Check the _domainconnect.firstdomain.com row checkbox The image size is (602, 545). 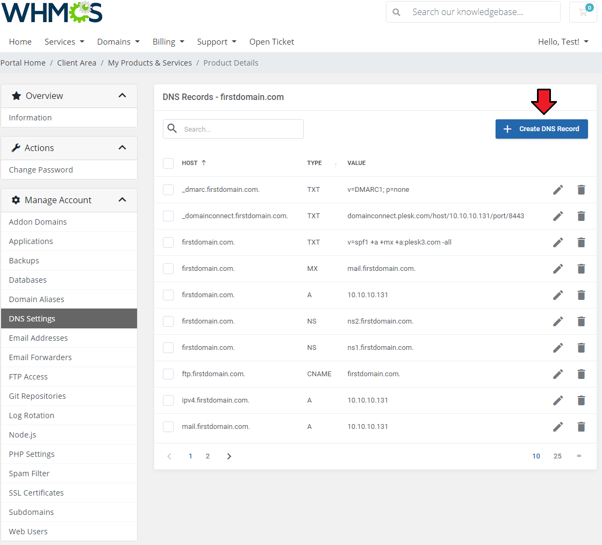pos(168,216)
